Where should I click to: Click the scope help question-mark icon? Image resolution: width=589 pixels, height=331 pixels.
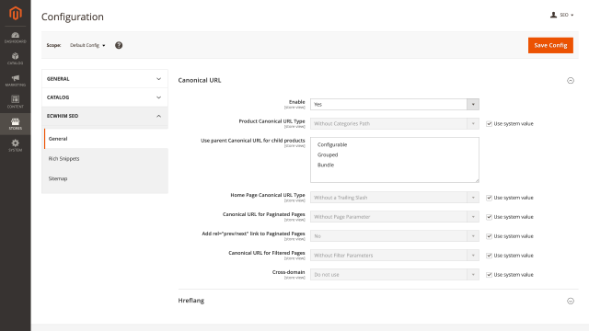(119, 45)
